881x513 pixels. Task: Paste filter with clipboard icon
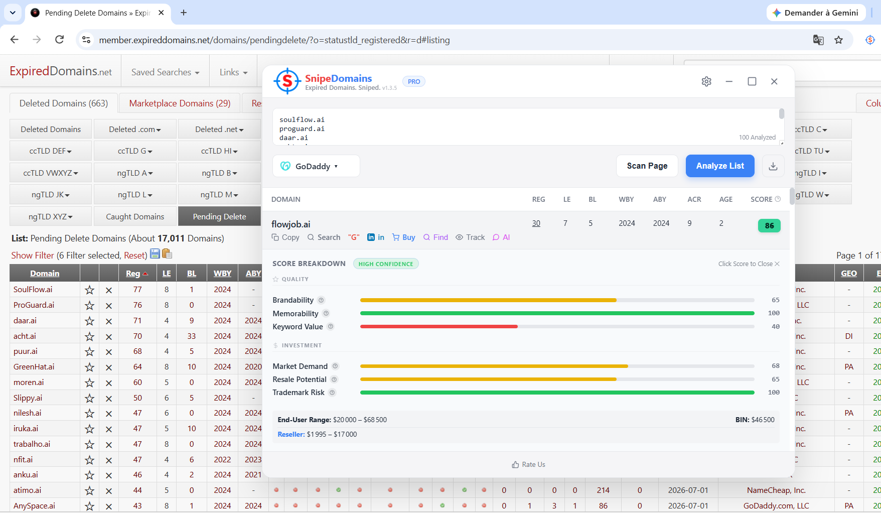click(x=167, y=254)
